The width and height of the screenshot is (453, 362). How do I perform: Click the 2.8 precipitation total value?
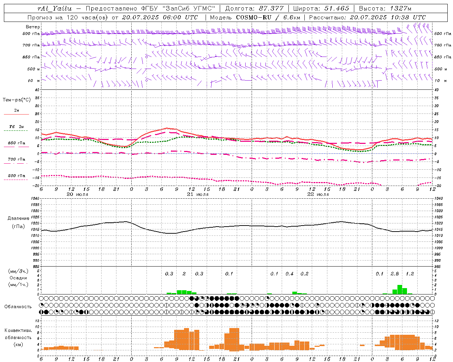tap(395, 274)
